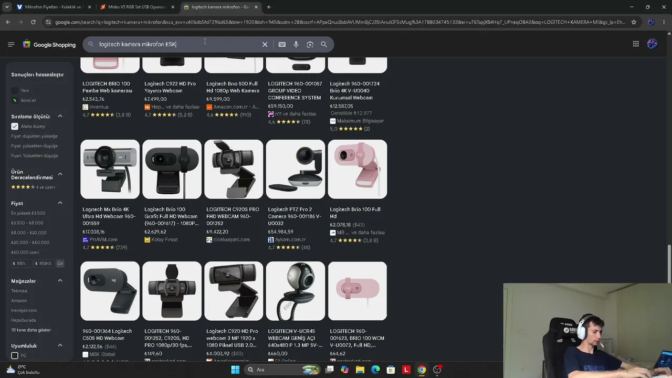This screenshot has width=672, height=378.
Task: Tick the PC compatibility checkbox
Action: click(x=15, y=355)
